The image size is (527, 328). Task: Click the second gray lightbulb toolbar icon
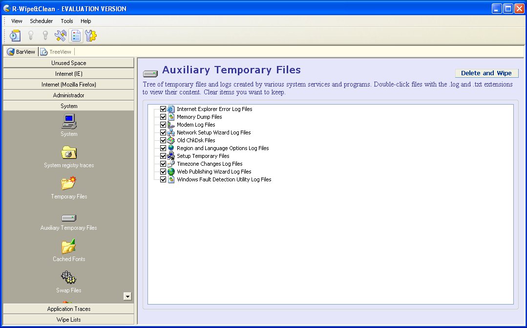[45, 36]
